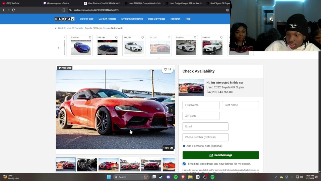This screenshot has width=321, height=181.
Task: Click the Send Message button
Action: (221, 155)
